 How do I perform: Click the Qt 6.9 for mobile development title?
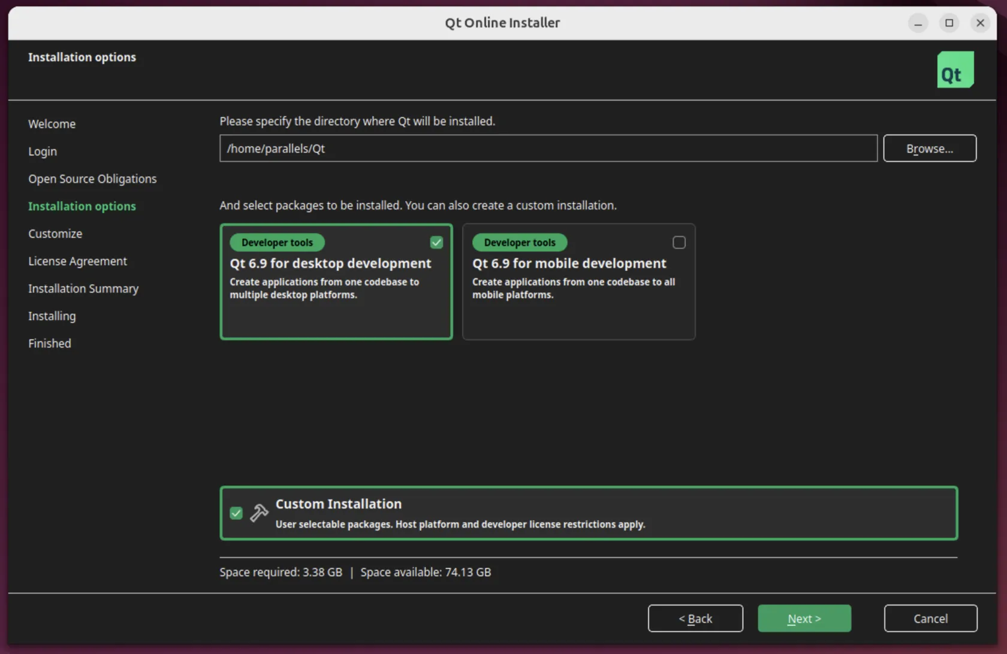coord(569,264)
